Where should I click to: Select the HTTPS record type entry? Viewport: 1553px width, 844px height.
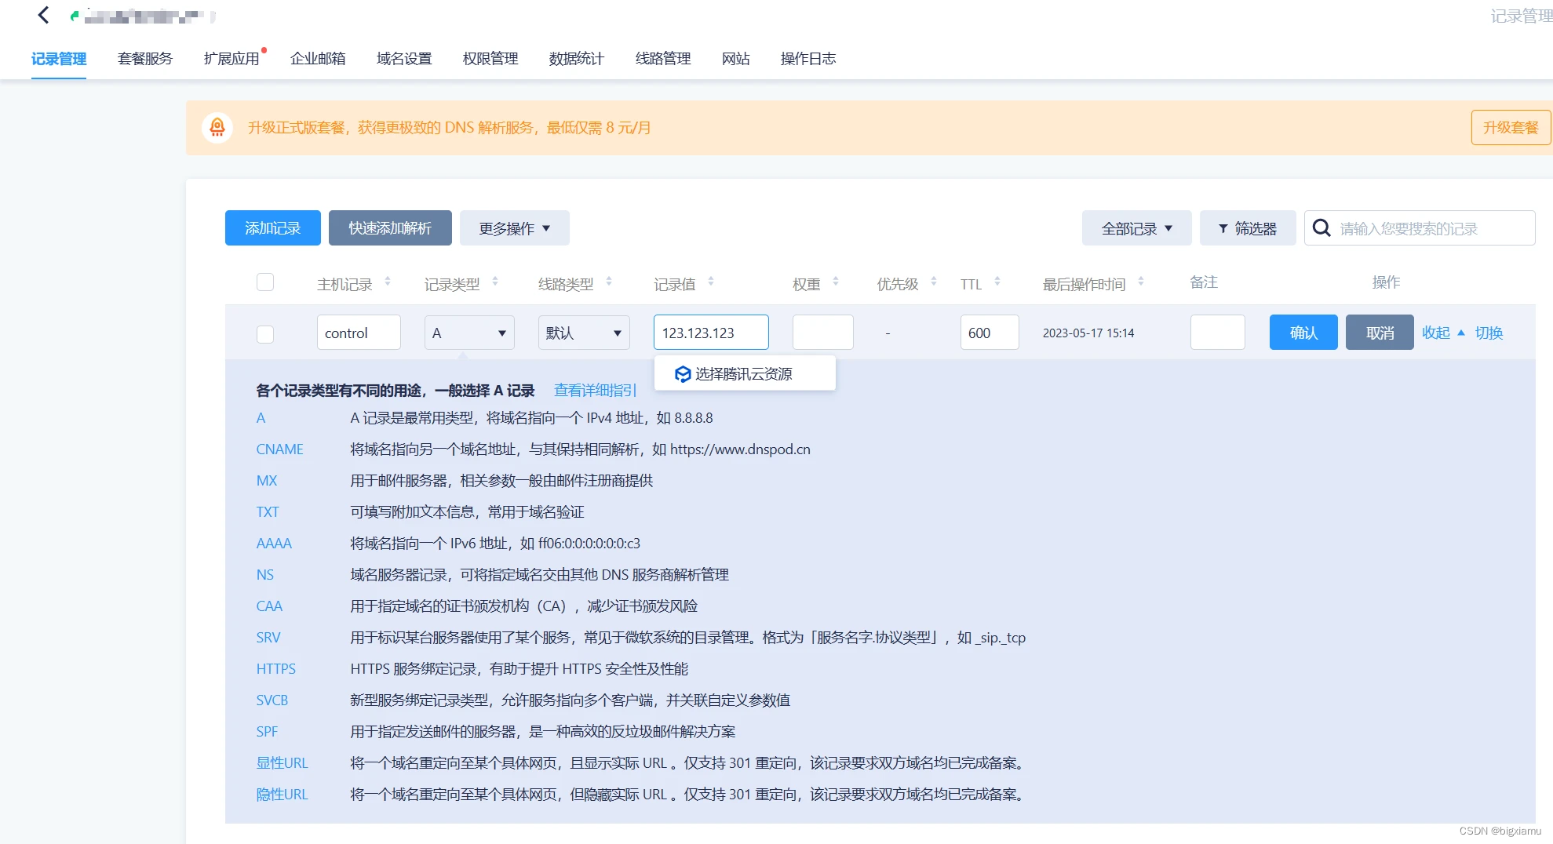coord(276,669)
